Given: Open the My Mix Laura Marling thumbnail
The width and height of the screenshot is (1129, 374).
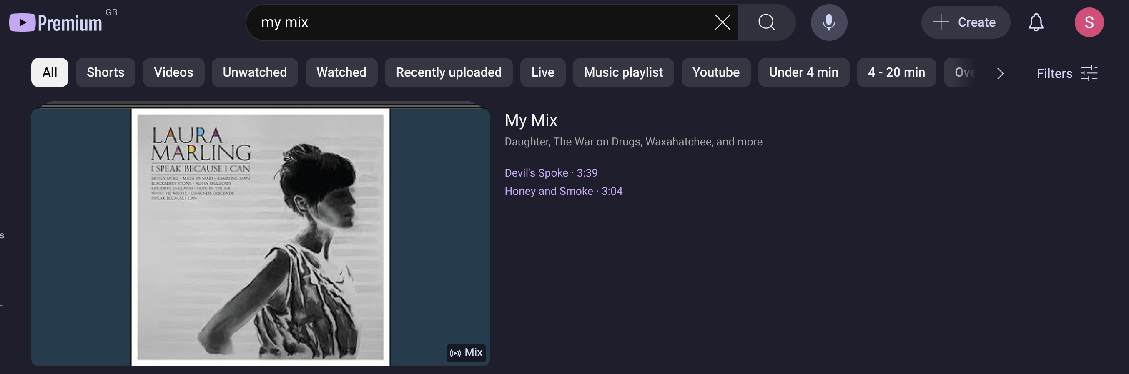Looking at the screenshot, I should (x=260, y=237).
